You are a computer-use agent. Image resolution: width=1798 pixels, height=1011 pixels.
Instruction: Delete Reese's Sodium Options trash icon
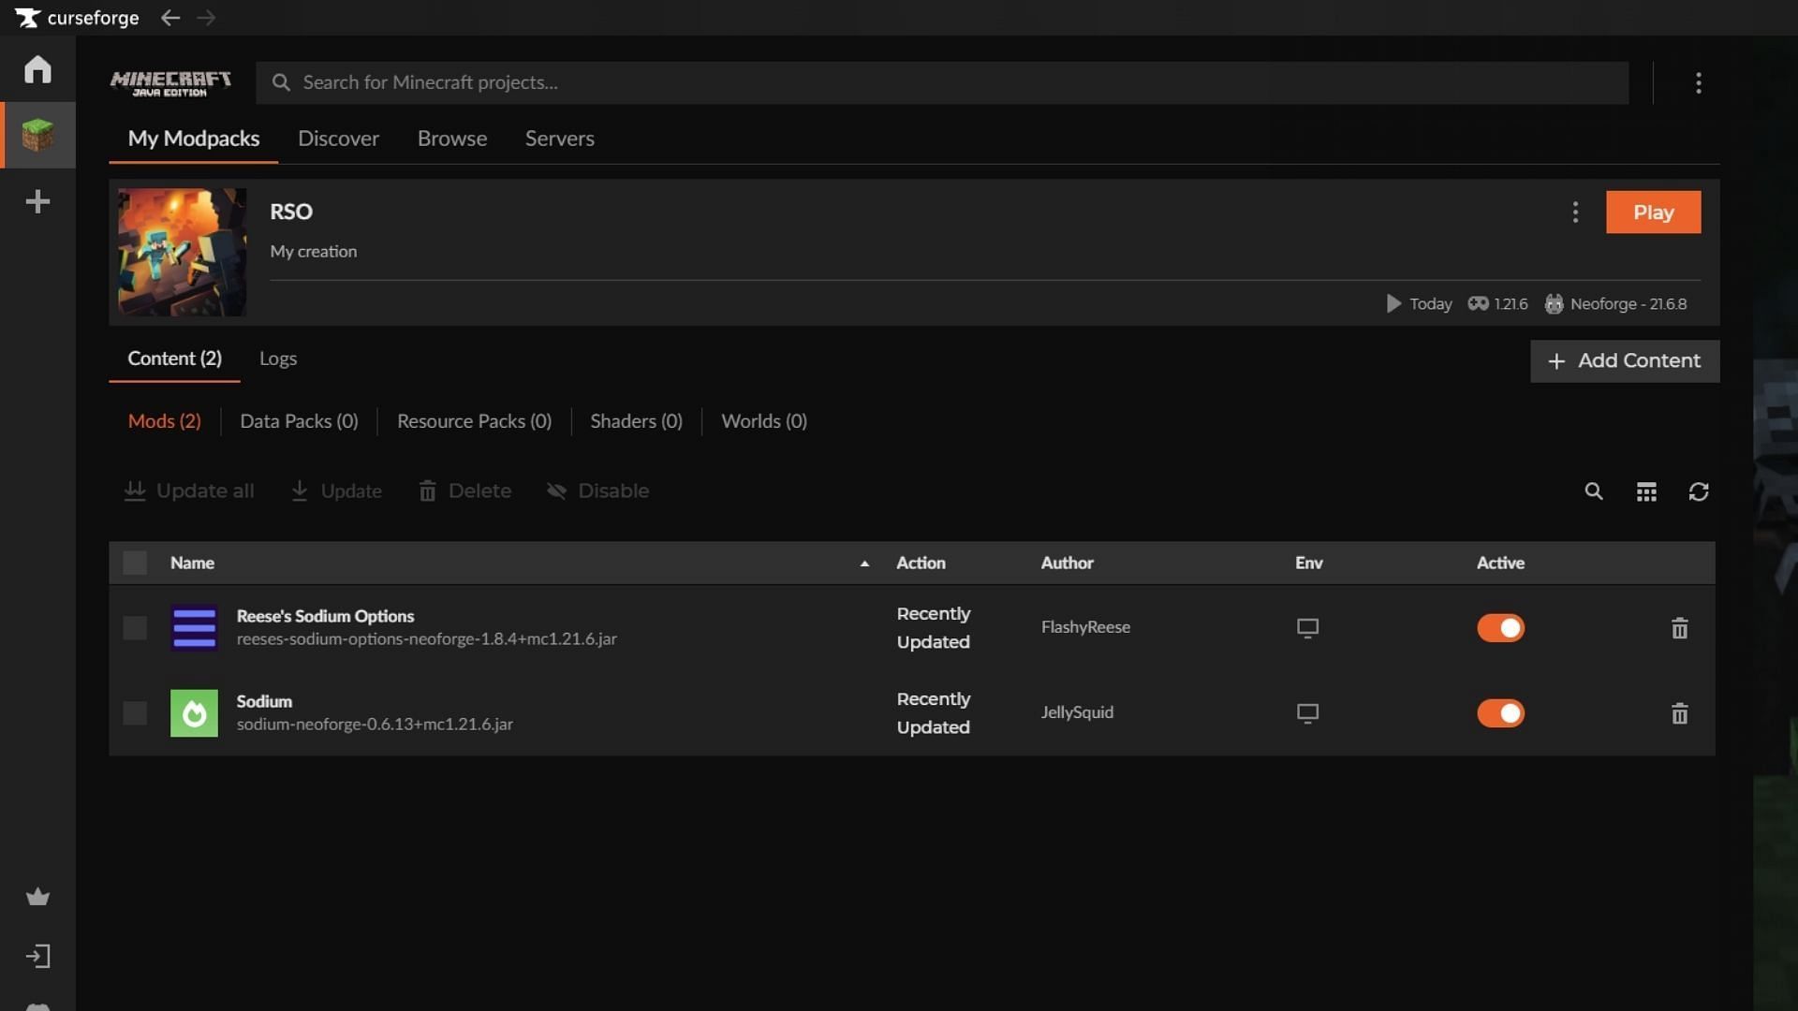coord(1679,628)
